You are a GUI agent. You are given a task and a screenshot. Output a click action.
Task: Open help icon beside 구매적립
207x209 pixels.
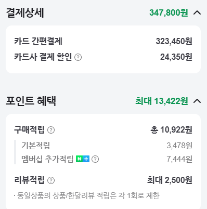(51, 130)
